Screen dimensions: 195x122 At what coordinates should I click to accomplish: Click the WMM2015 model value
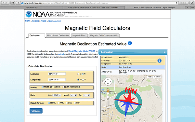[123, 57]
